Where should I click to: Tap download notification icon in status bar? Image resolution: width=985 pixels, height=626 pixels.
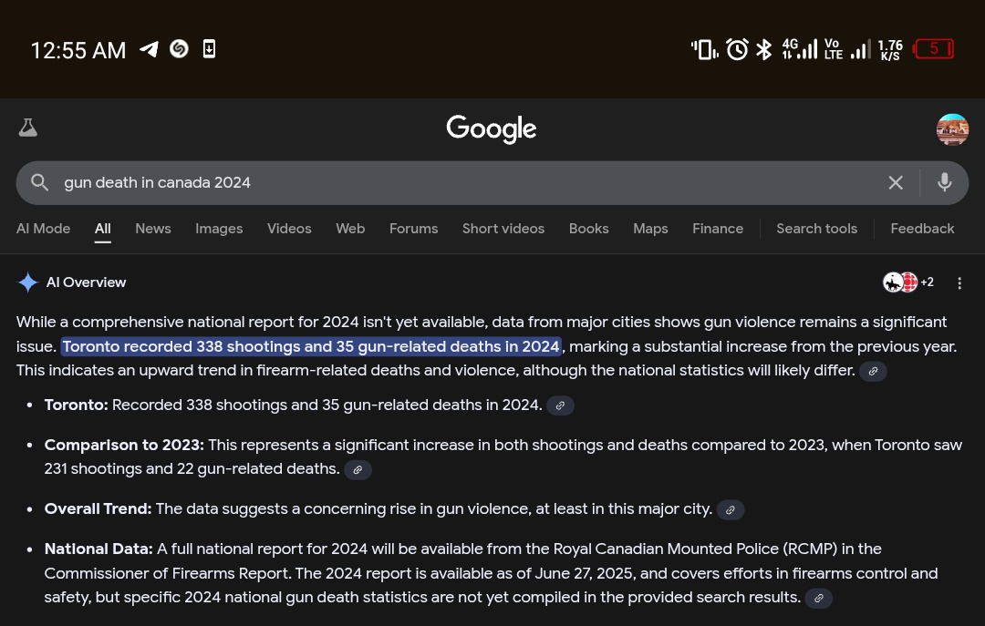[209, 49]
